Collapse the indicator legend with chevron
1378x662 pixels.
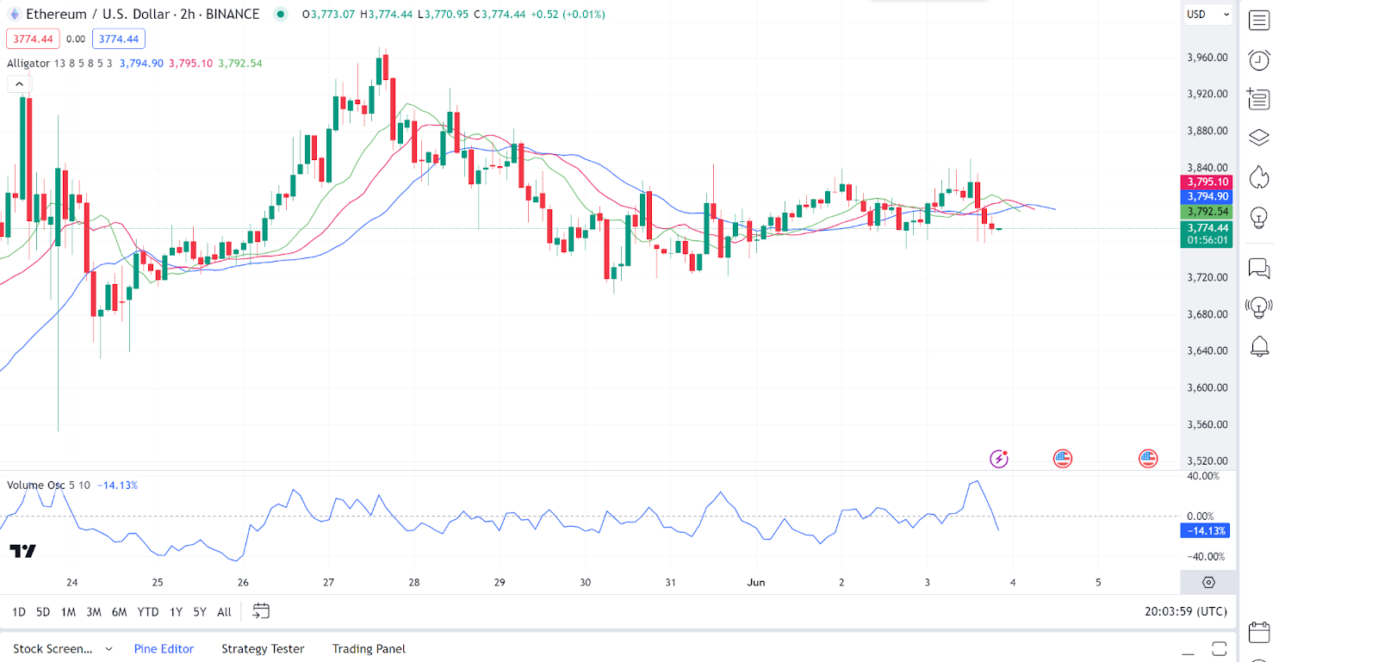point(19,84)
